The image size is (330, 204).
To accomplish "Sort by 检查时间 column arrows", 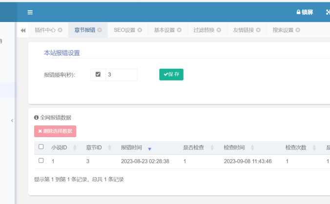I will [252, 148].
